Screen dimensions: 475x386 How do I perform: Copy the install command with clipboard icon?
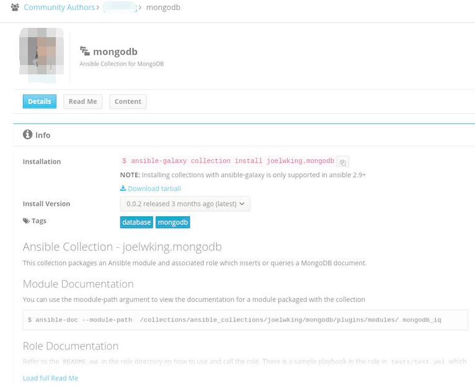coord(343,162)
